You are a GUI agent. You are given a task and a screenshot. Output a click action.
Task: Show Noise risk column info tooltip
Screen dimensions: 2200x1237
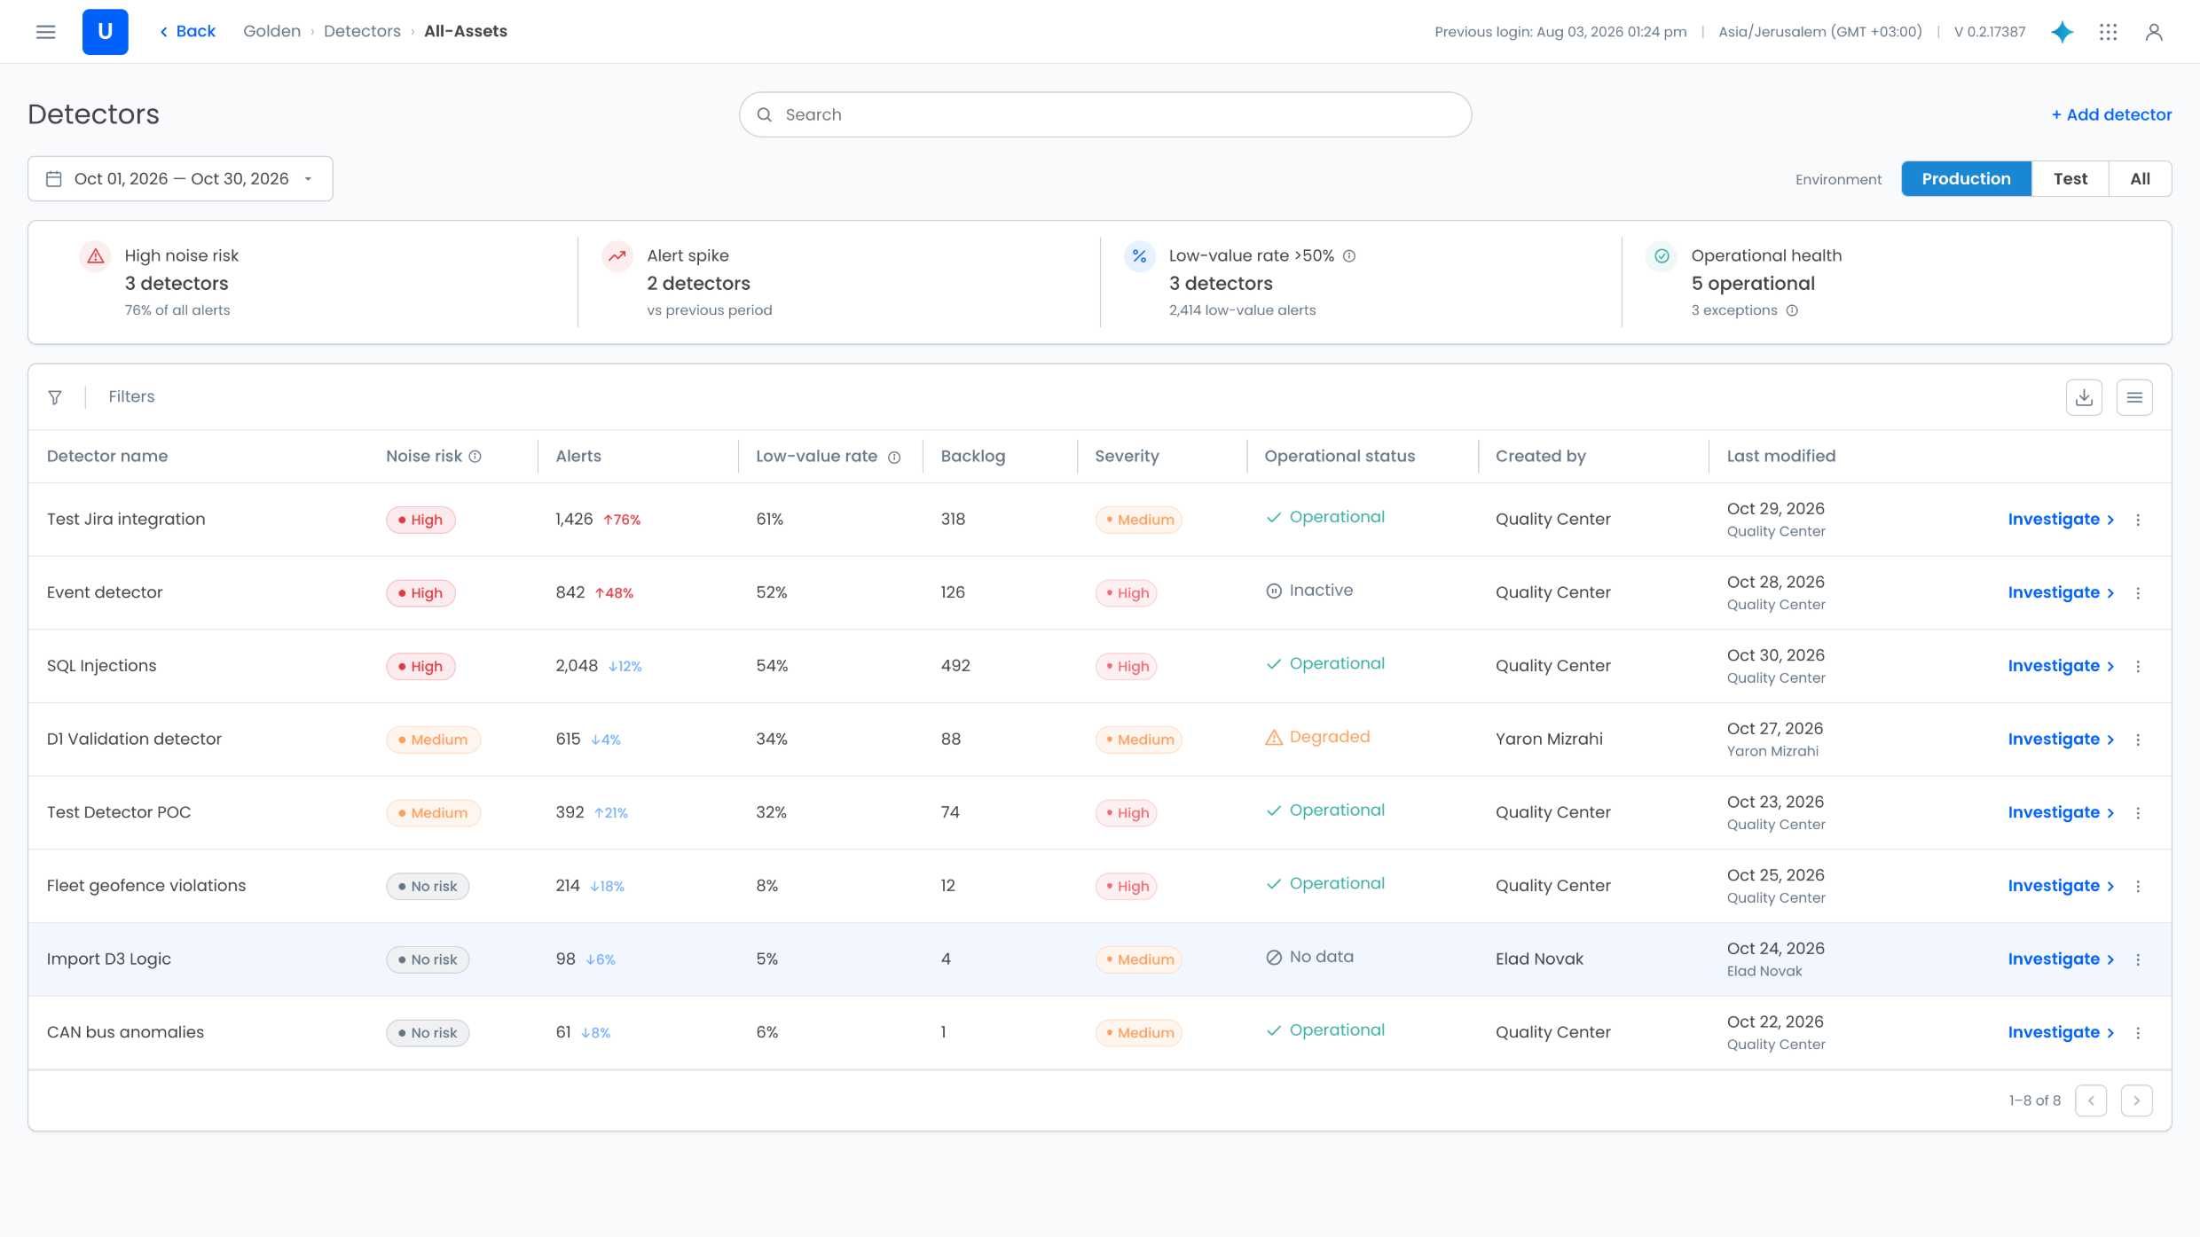pyautogui.click(x=475, y=457)
